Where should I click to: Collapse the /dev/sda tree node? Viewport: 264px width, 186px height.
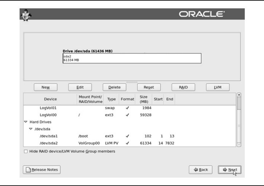[31, 129]
